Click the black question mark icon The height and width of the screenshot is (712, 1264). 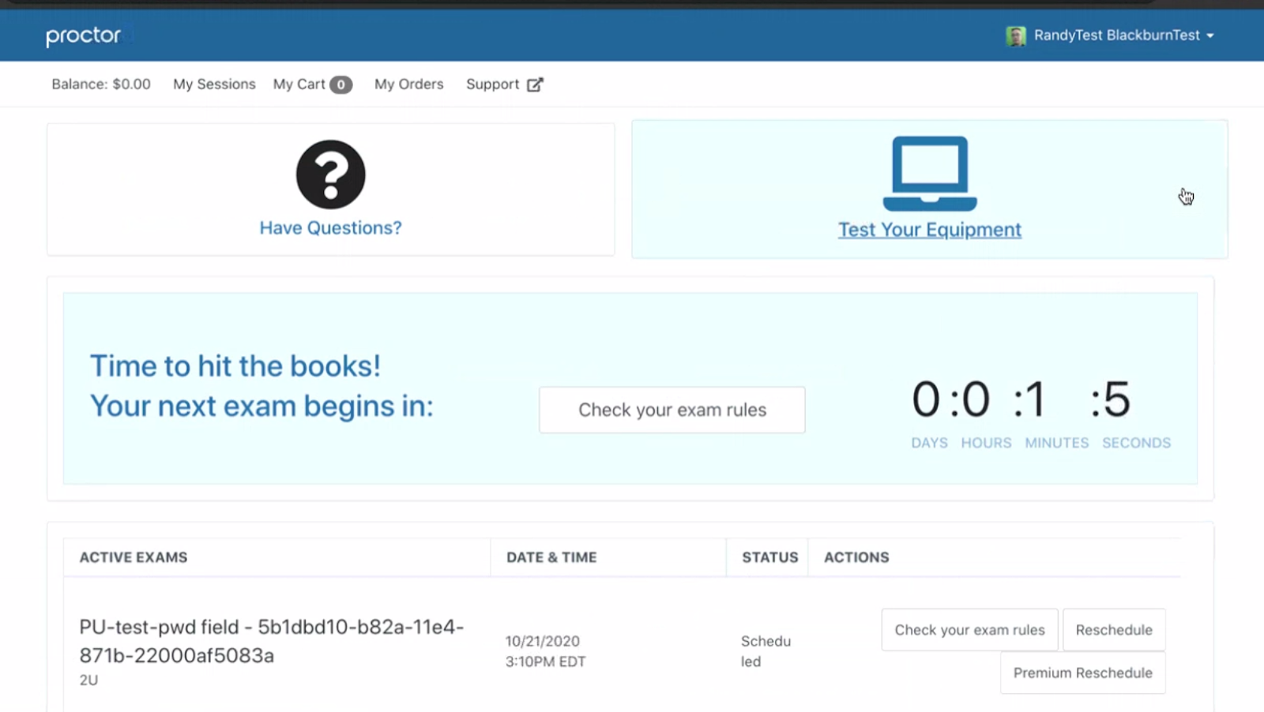click(x=330, y=174)
